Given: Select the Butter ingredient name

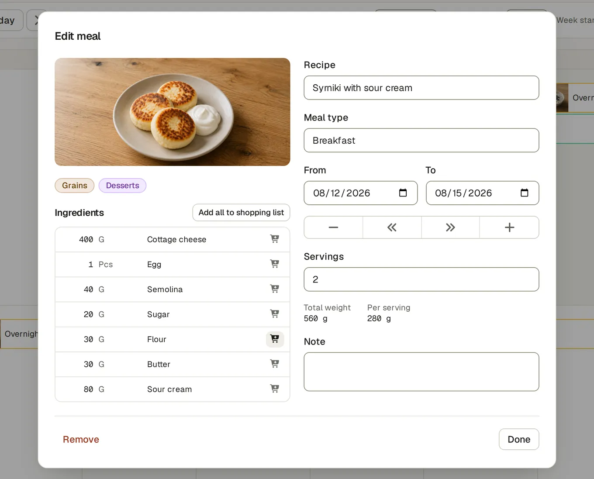Looking at the screenshot, I should [159, 364].
